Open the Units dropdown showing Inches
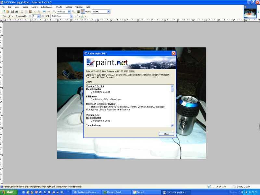Screen dimensions: 260x195 pos(101,11)
